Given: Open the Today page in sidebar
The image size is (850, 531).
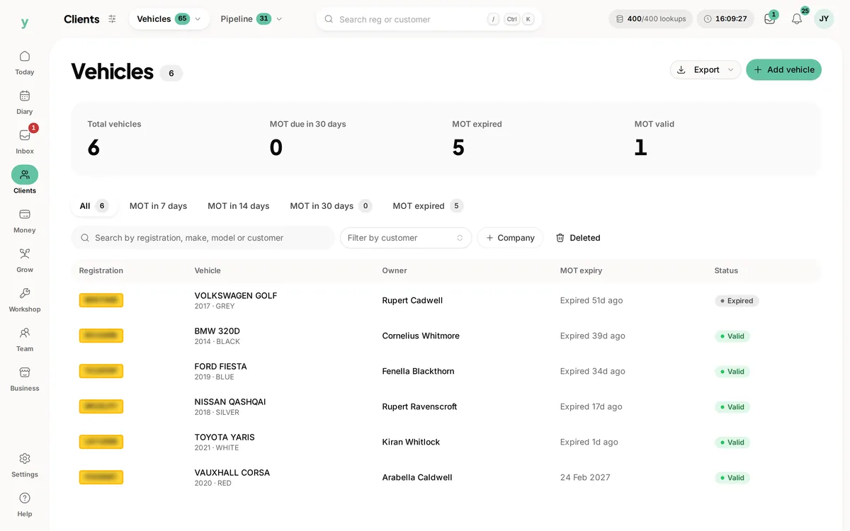Looking at the screenshot, I should tap(25, 62).
